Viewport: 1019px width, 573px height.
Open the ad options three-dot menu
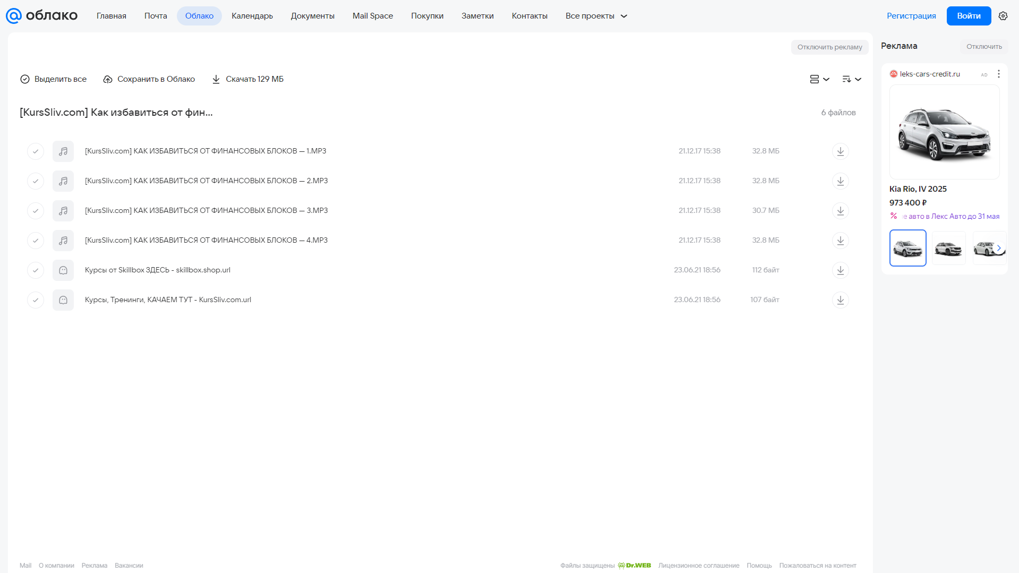click(x=999, y=74)
